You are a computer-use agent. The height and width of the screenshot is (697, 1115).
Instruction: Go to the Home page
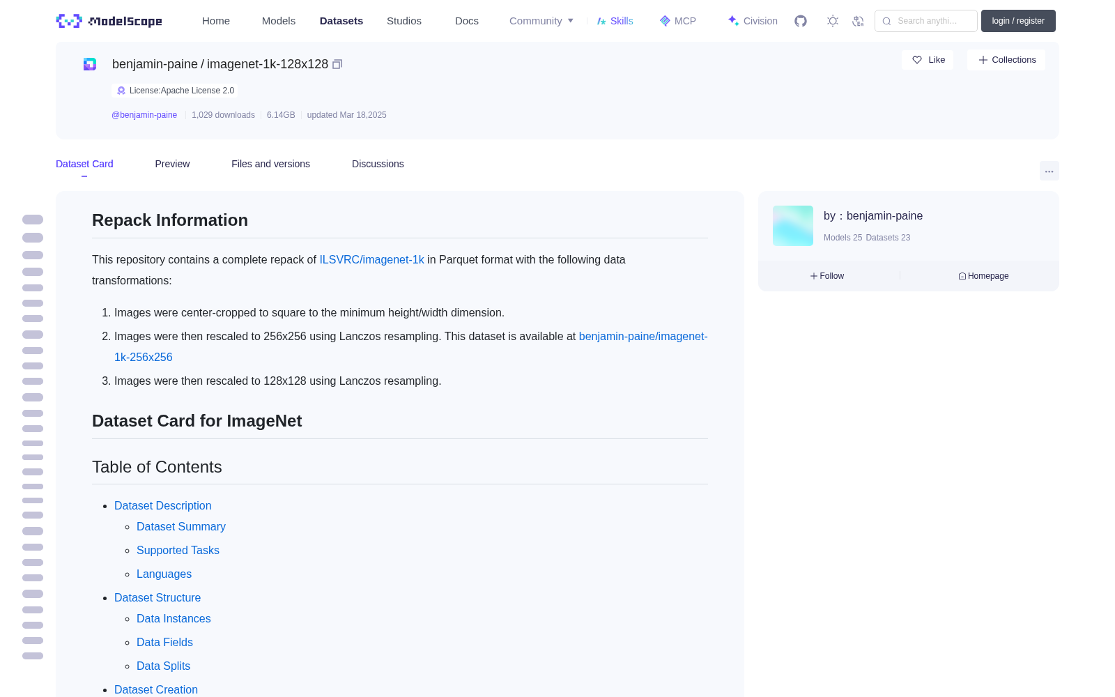(216, 21)
